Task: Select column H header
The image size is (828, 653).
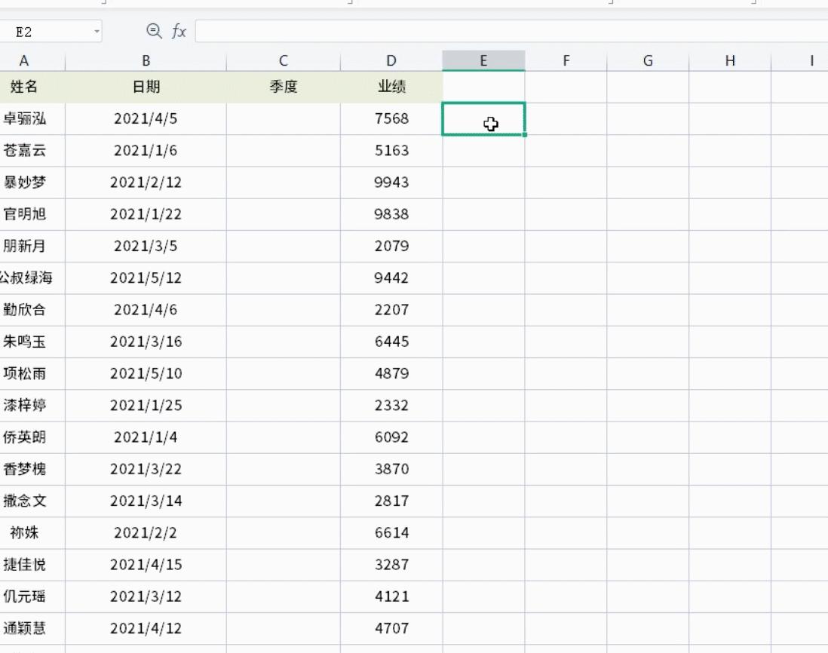Action: coord(730,61)
